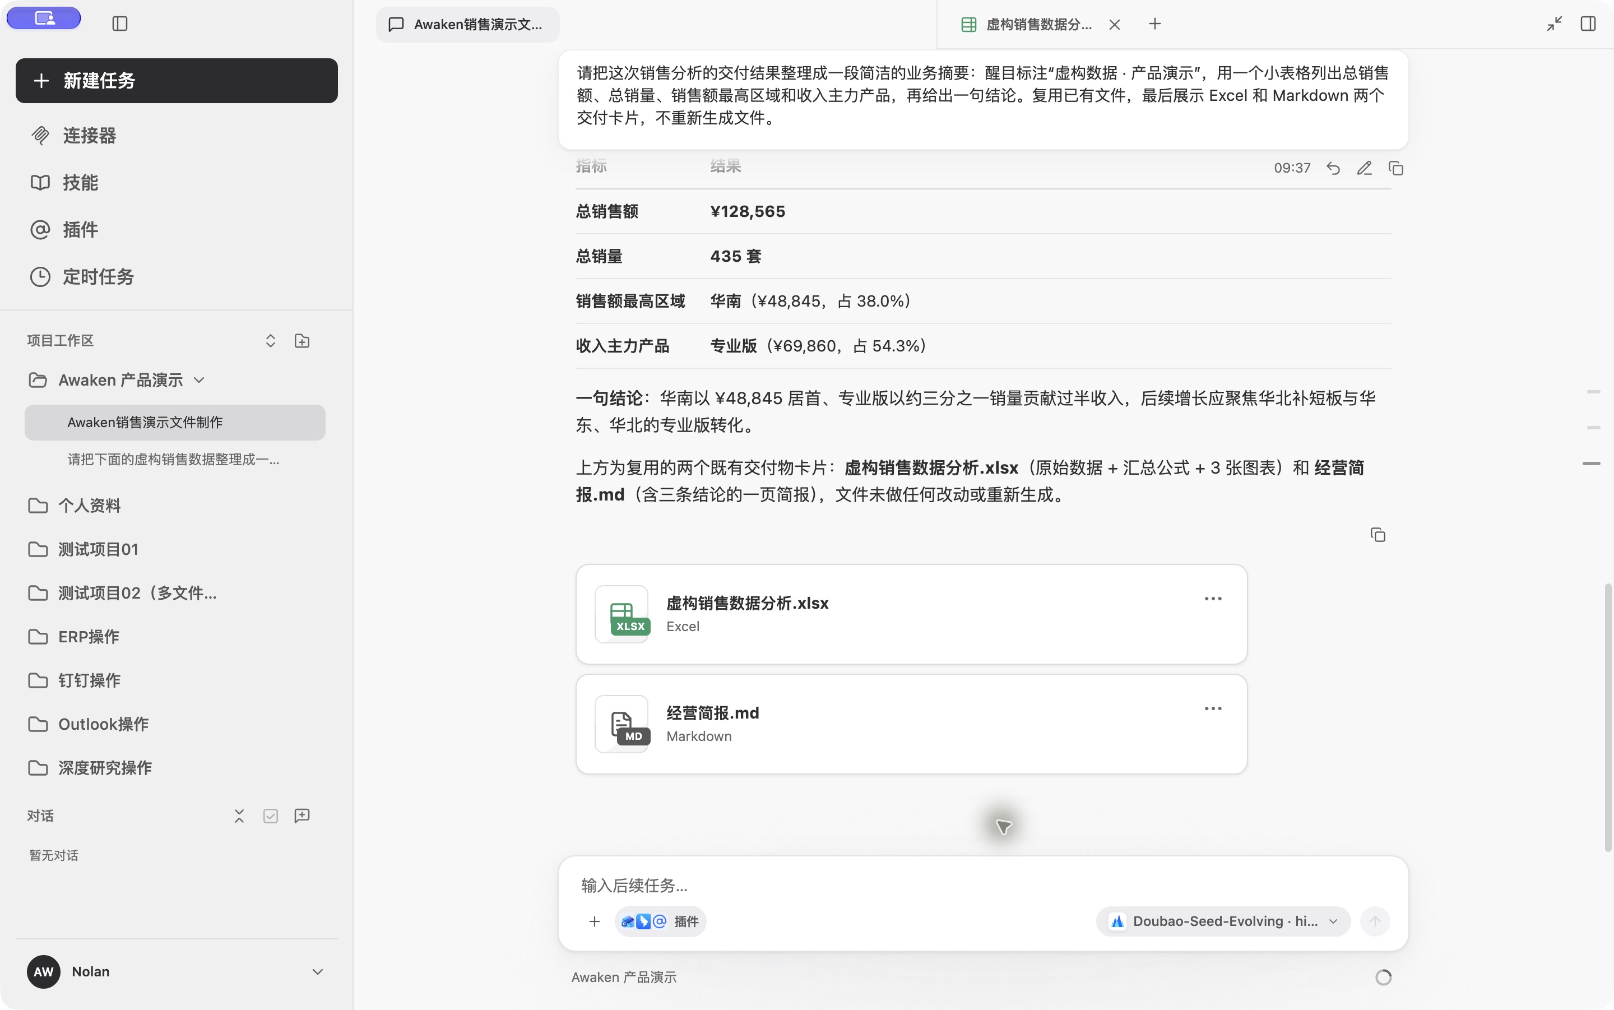Collapse the 对话 section

[x=239, y=816]
